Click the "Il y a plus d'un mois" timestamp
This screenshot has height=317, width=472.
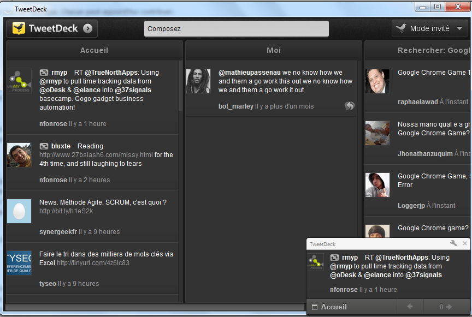click(285, 106)
